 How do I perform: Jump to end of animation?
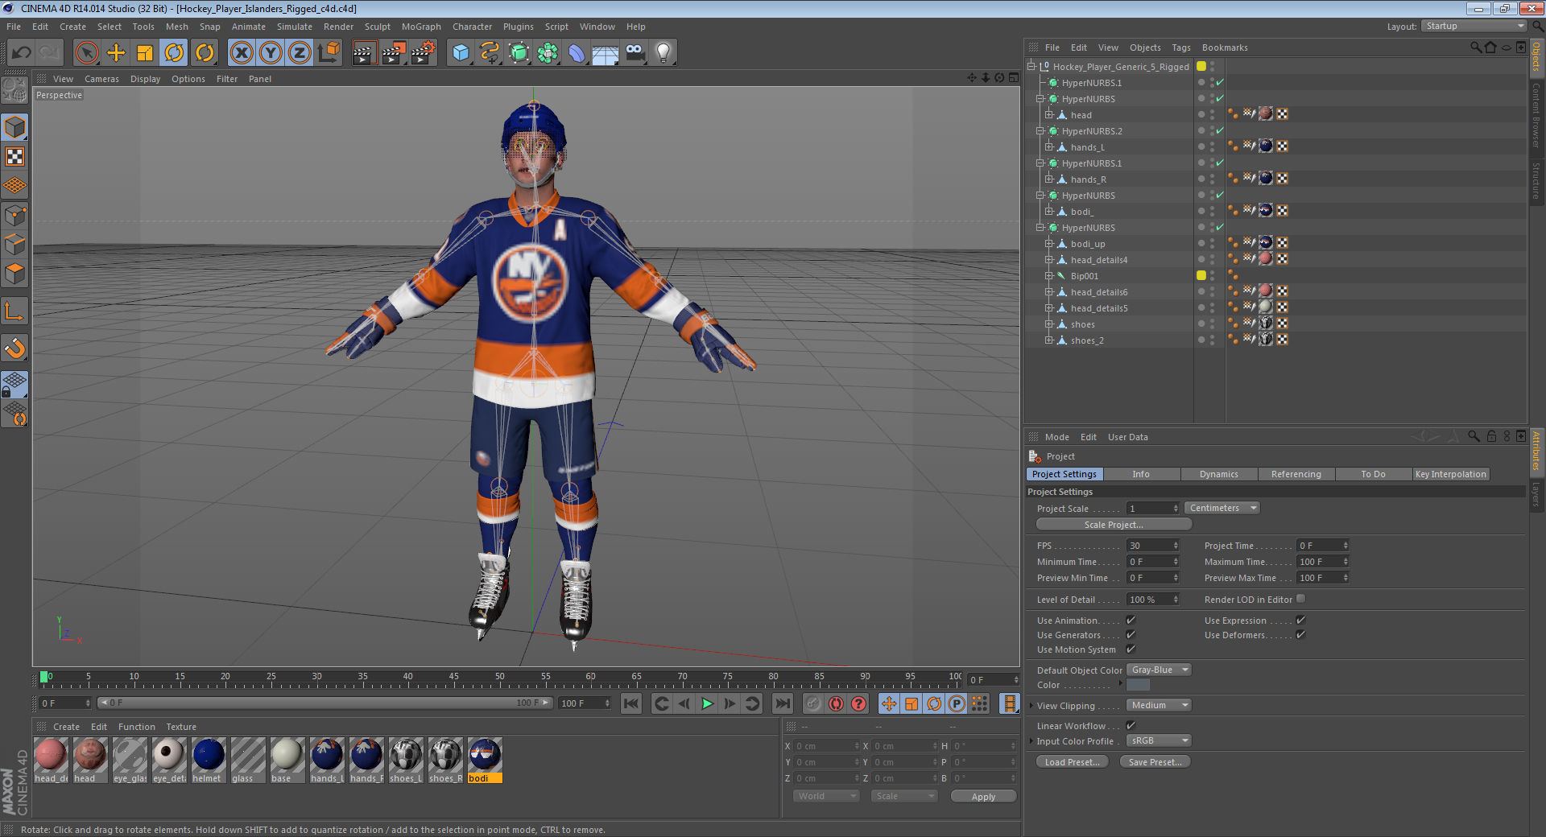782,703
